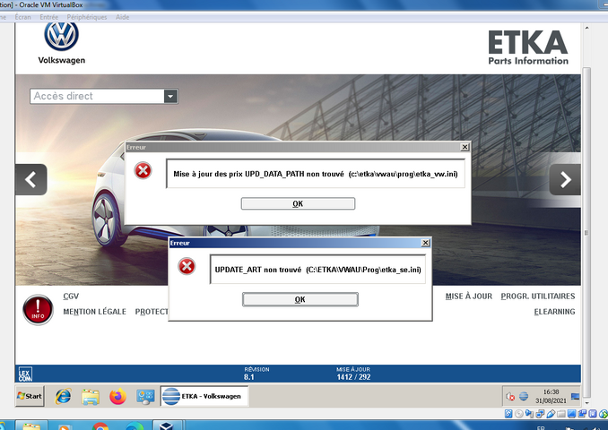Open PROGR. UTILITAIRES link
The width and height of the screenshot is (608, 430).
538,297
